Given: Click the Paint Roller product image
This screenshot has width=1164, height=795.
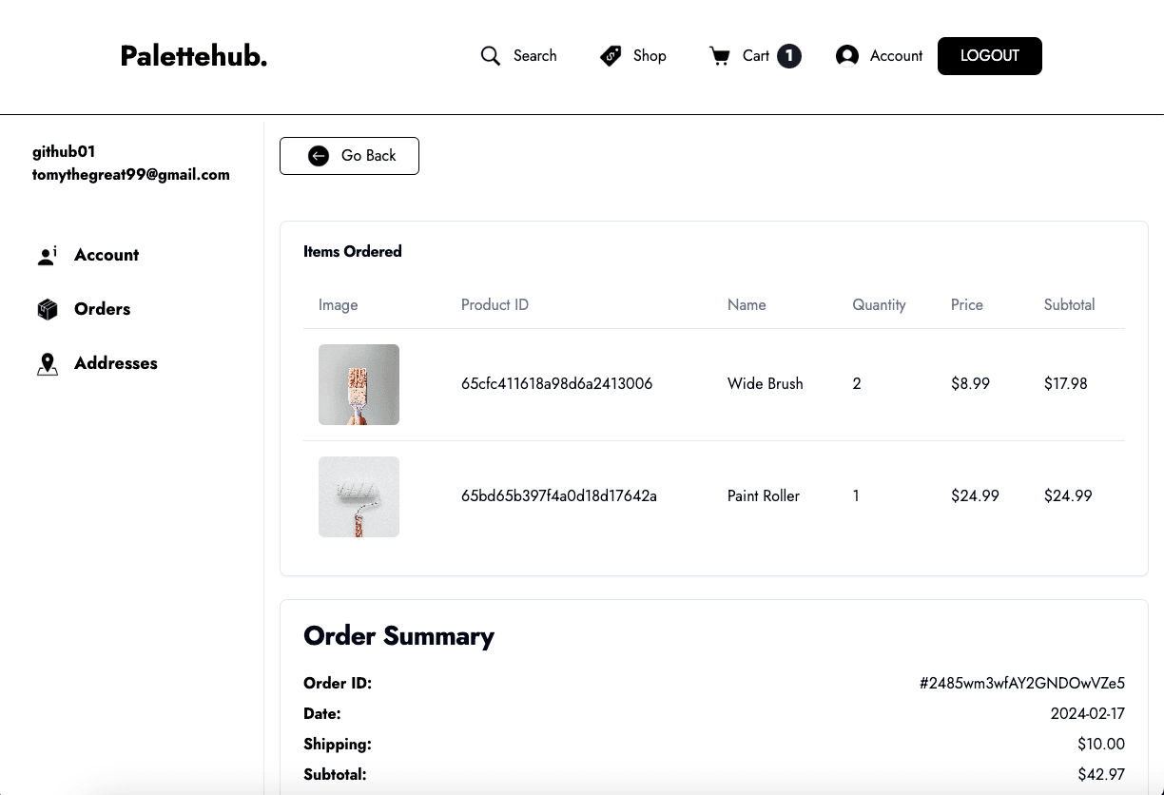Looking at the screenshot, I should [359, 496].
